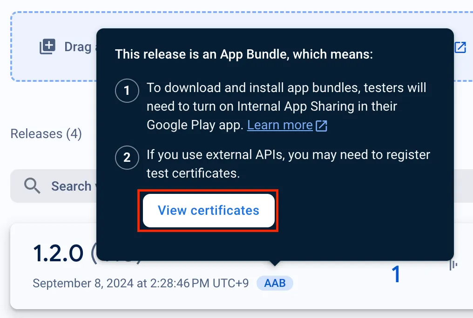This screenshot has width=473, height=318.
Task: Click the blue number 1 indicator
Action: [395, 275]
